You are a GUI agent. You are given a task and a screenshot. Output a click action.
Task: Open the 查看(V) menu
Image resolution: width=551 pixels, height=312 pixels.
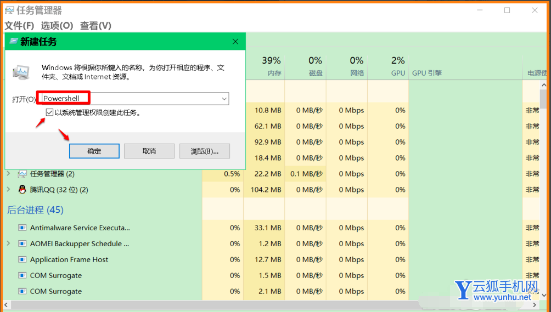pyautogui.click(x=95, y=26)
